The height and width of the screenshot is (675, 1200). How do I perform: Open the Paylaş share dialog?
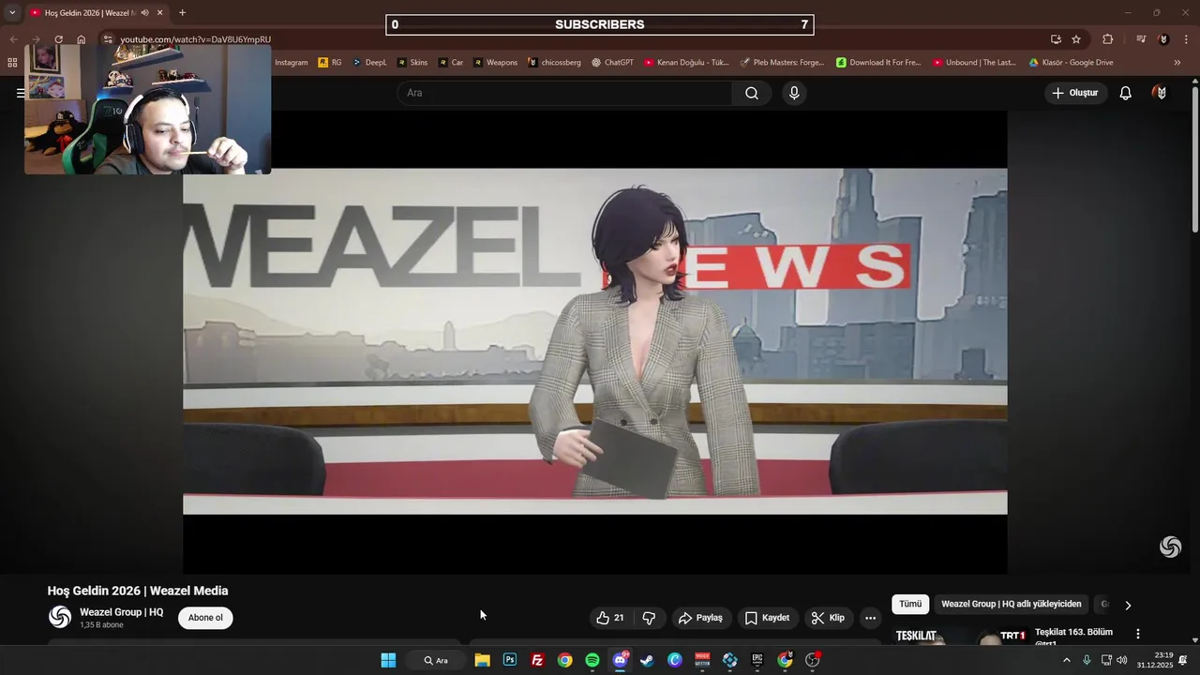701,618
